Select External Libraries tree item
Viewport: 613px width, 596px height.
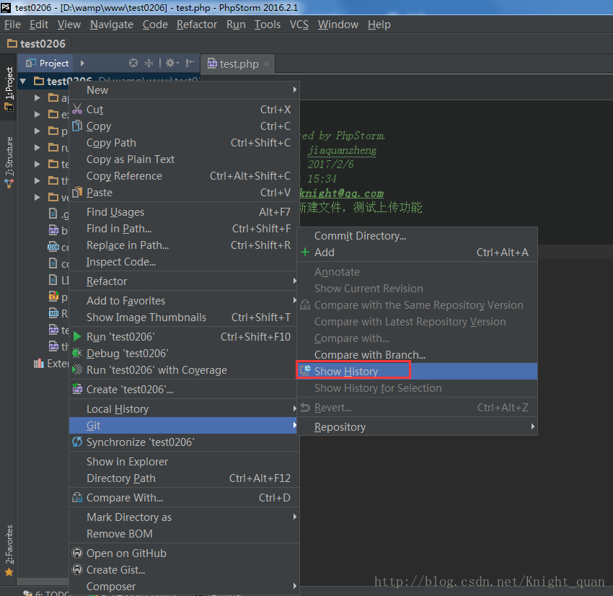click(x=50, y=364)
